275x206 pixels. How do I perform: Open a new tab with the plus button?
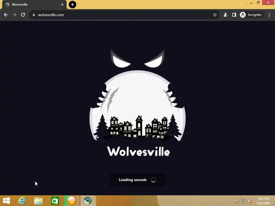pyautogui.click(x=73, y=5)
